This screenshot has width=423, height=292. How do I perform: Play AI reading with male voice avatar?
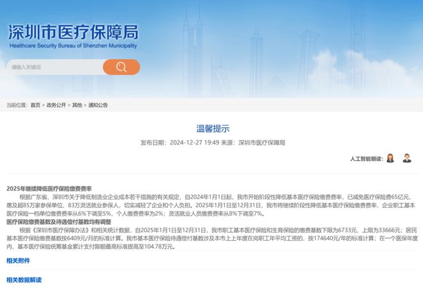coord(407,158)
